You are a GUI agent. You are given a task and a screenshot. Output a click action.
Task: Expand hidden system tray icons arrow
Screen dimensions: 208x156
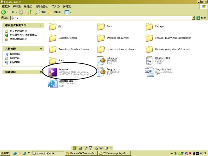tap(172, 153)
